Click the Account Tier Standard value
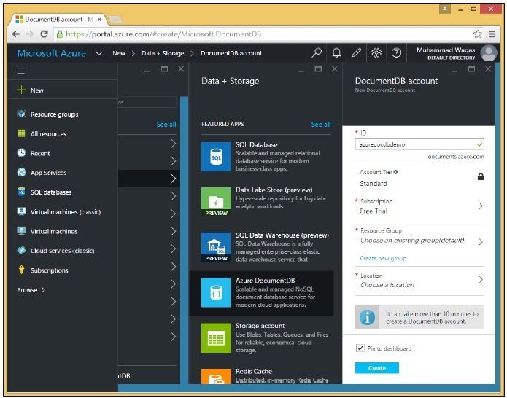Viewport: 507px width, 398px height. pos(373,183)
